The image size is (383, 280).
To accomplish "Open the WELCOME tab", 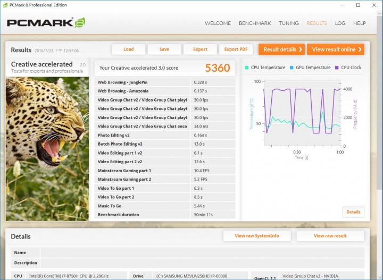I will click(218, 23).
